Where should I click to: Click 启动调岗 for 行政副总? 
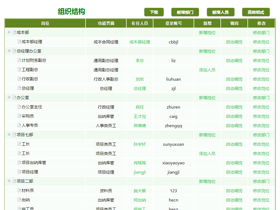point(234,79)
